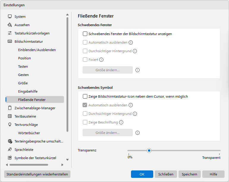Click the Symbole der Tastaturkürzel icon
This screenshot has height=182, width=229.
(10, 158)
